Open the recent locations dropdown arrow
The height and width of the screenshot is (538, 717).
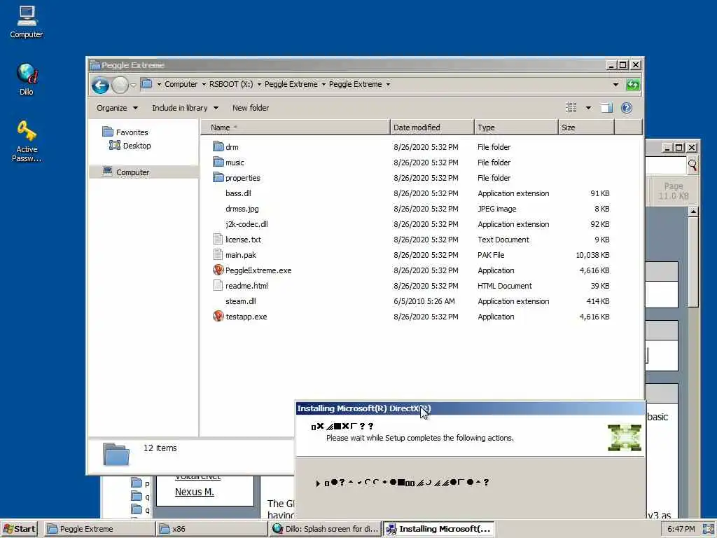point(133,85)
